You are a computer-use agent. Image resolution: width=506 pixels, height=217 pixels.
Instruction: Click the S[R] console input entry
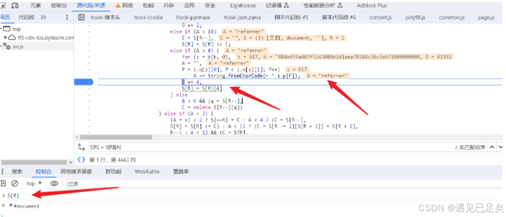tap(13, 195)
